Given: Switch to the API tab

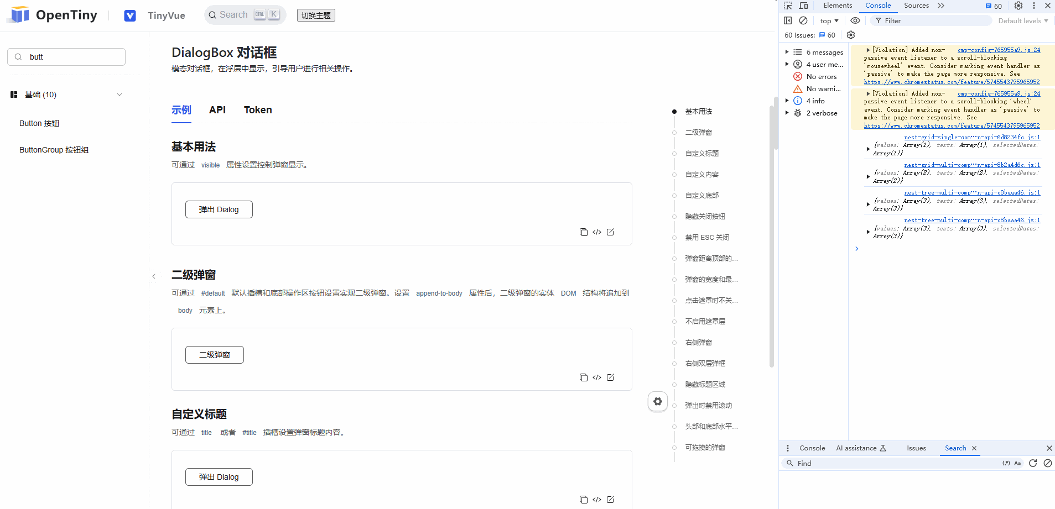Looking at the screenshot, I should tap(217, 110).
